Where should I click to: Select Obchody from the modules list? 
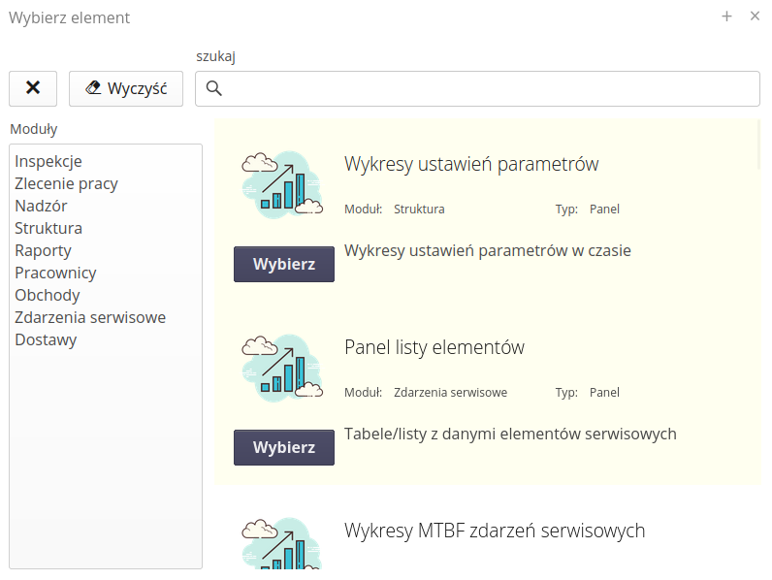click(48, 295)
